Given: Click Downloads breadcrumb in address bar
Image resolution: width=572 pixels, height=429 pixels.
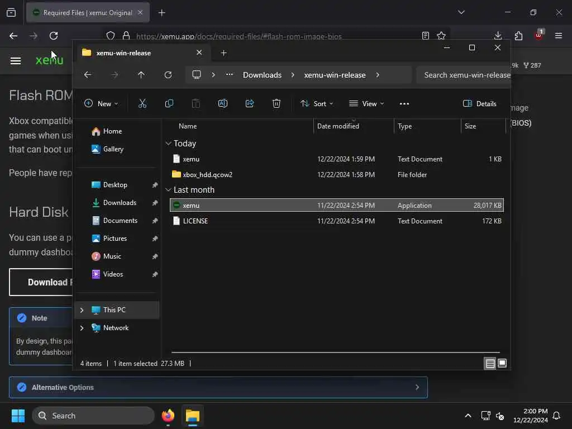Looking at the screenshot, I should coord(262,75).
